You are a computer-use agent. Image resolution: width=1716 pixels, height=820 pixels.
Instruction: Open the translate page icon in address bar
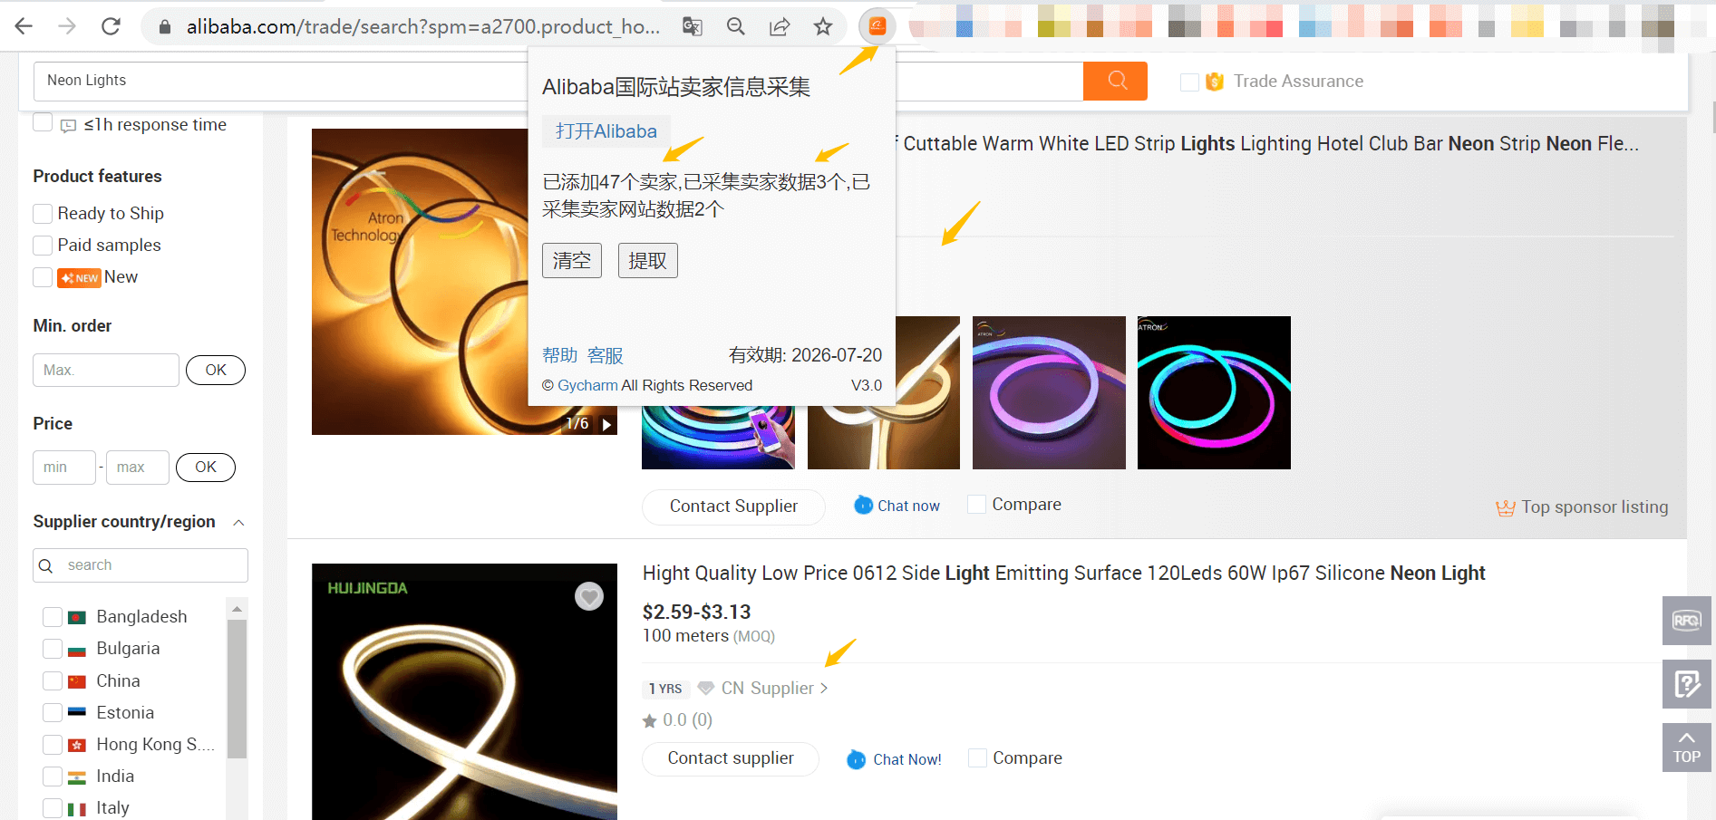693,26
